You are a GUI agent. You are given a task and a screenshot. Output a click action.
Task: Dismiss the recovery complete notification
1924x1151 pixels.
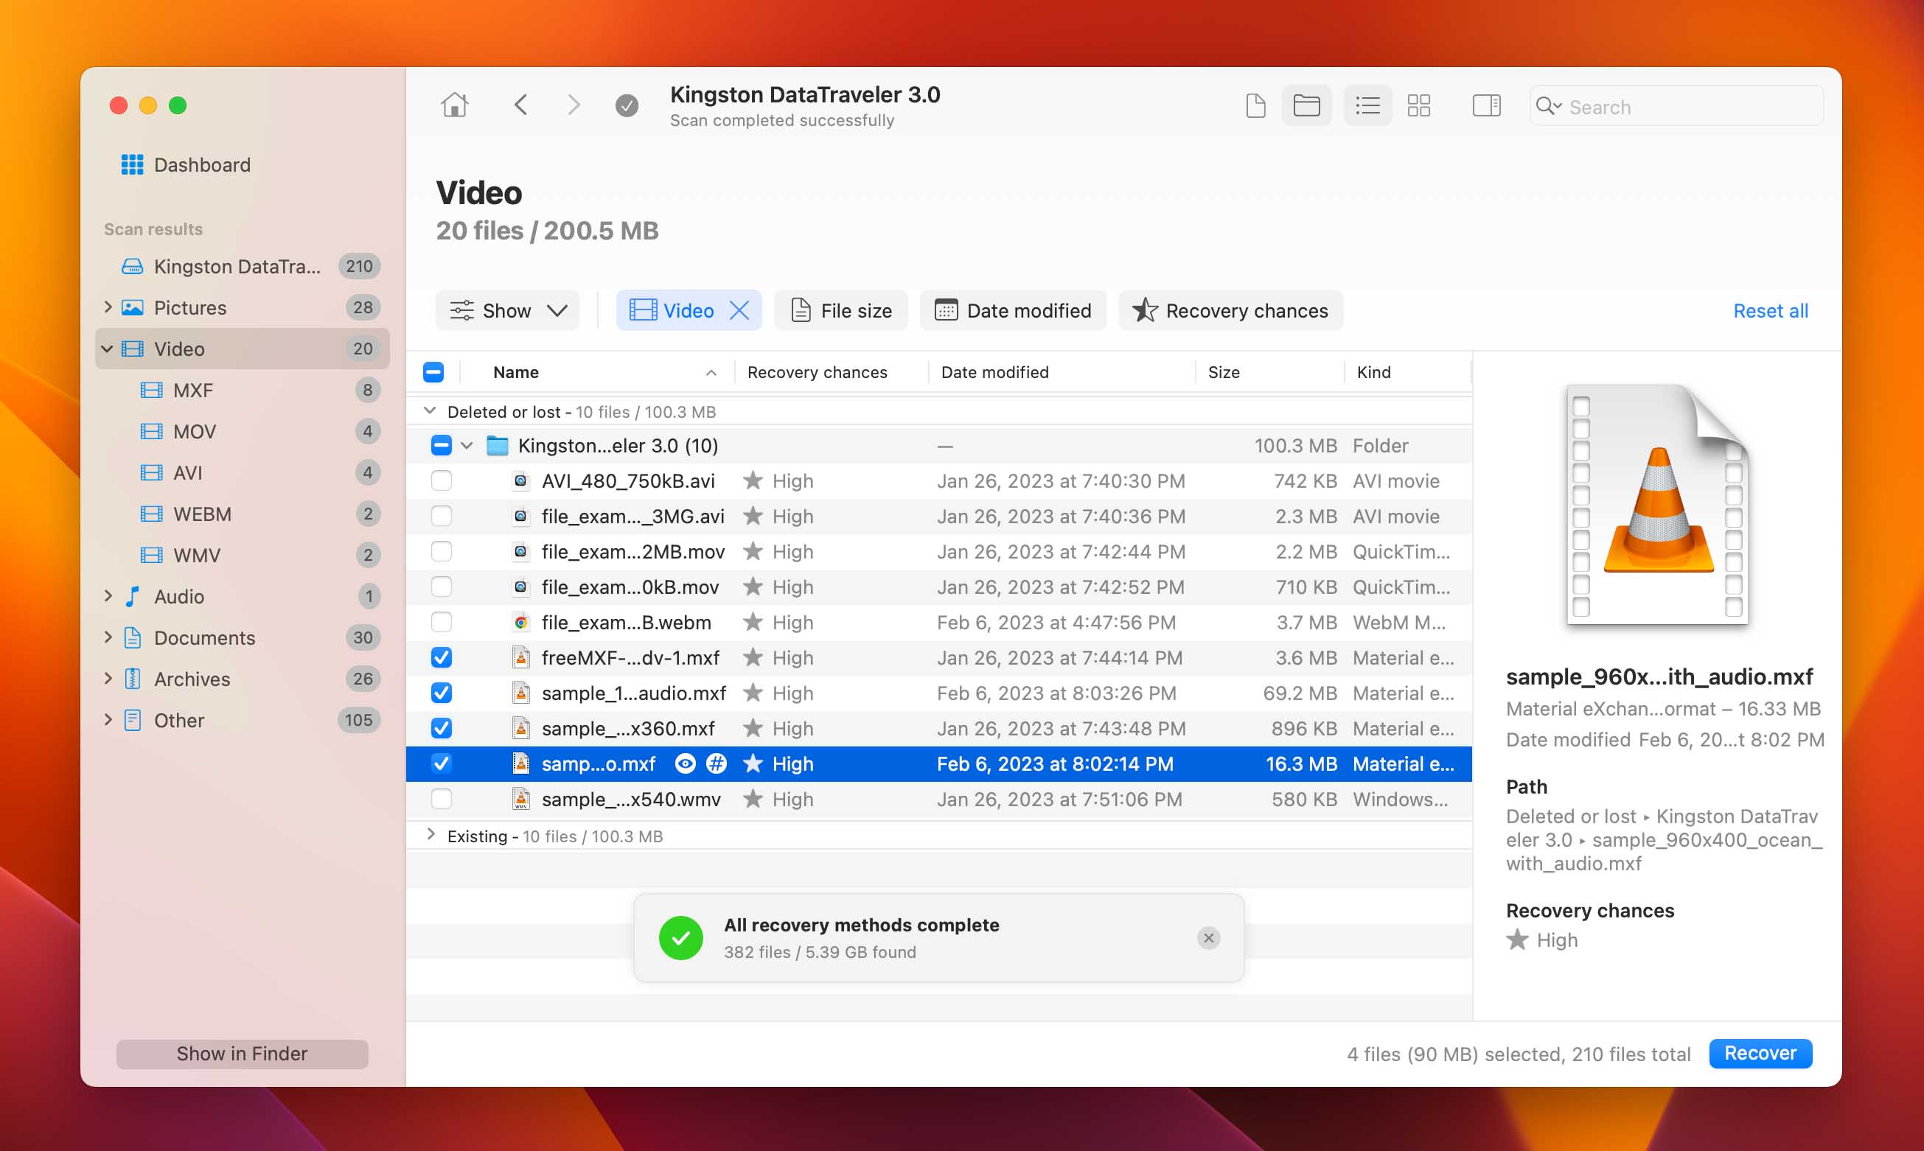click(x=1208, y=938)
